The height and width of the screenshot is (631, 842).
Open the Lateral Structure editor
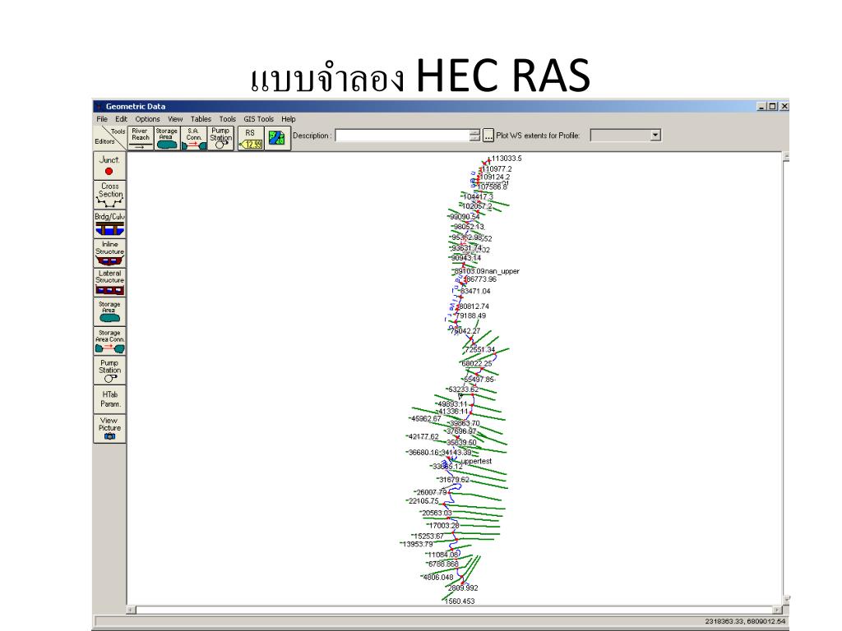[109, 283]
